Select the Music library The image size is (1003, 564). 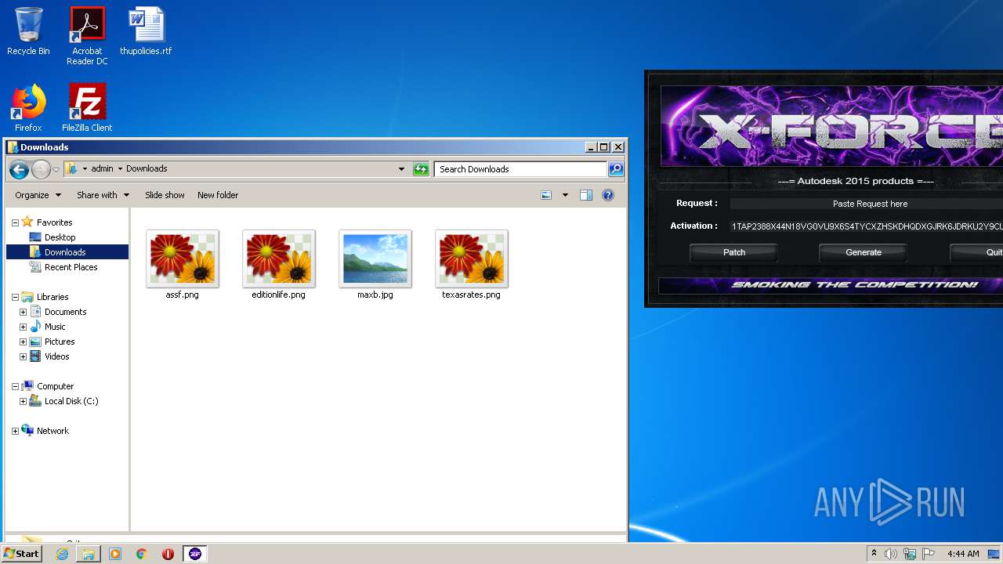(55, 327)
